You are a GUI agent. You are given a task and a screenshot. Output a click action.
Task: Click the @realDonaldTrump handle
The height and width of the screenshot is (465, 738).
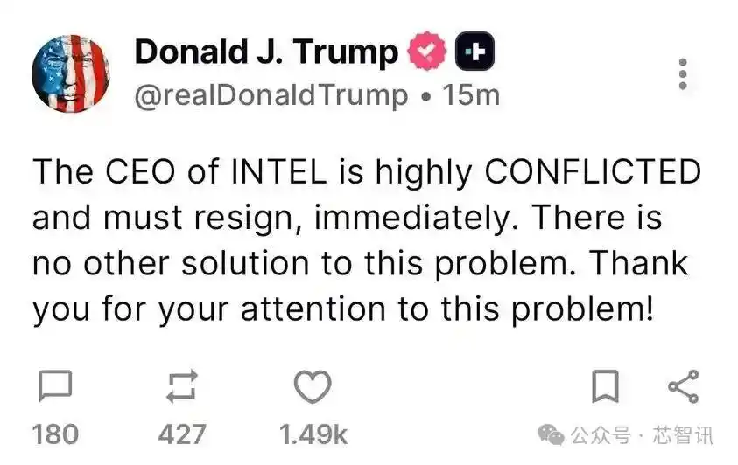[271, 96]
